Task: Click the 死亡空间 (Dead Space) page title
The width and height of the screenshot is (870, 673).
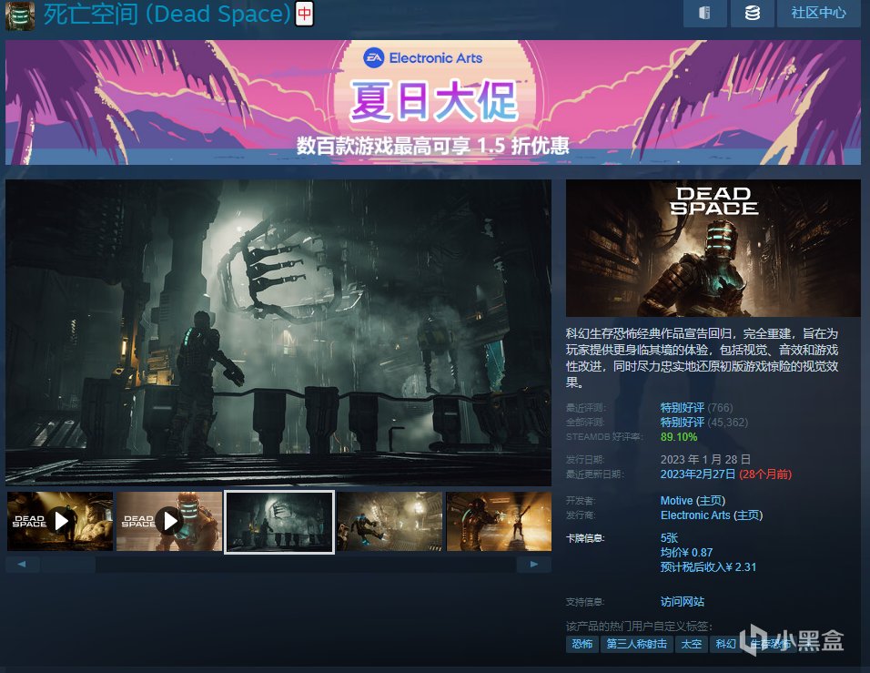Action: tap(167, 14)
